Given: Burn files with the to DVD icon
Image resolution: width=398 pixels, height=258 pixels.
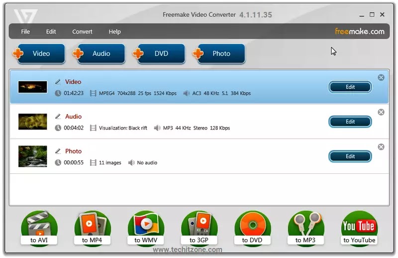Looking at the screenshot, I should [x=253, y=228].
